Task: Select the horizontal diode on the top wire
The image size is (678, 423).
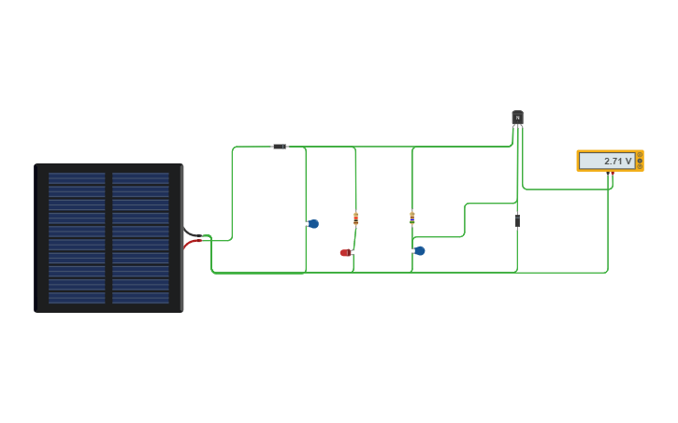Action: coord(280,147)
